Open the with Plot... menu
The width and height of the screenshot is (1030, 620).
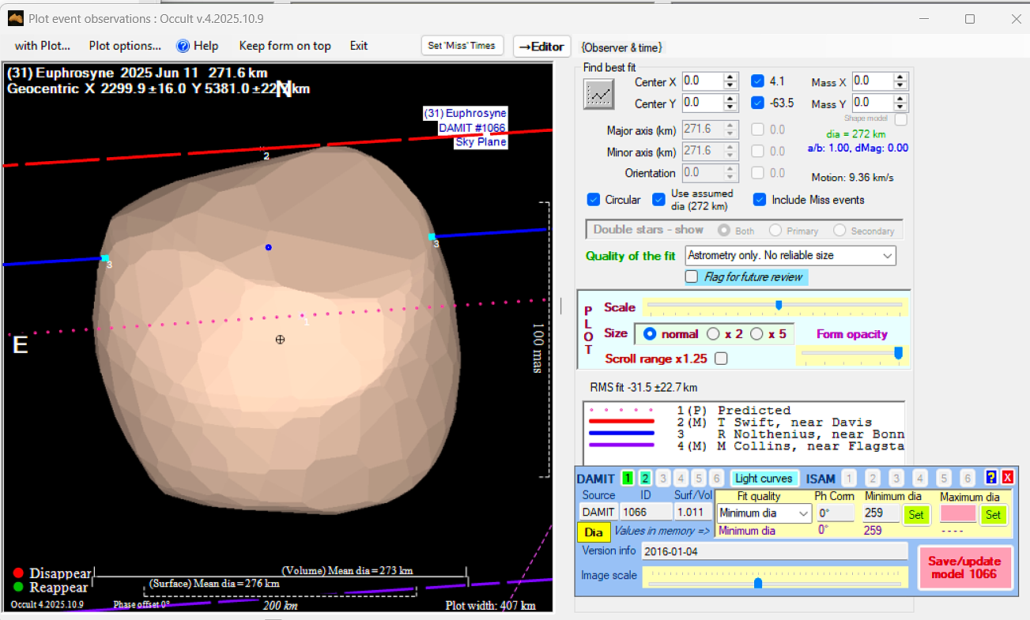coord(43,46)
